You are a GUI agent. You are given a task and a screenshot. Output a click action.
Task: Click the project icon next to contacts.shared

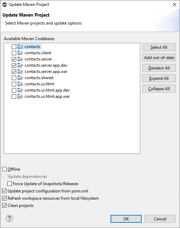tap(20, 78)
